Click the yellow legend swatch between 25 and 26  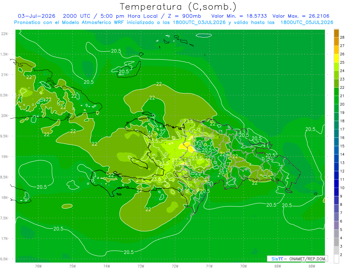(336, 58)
